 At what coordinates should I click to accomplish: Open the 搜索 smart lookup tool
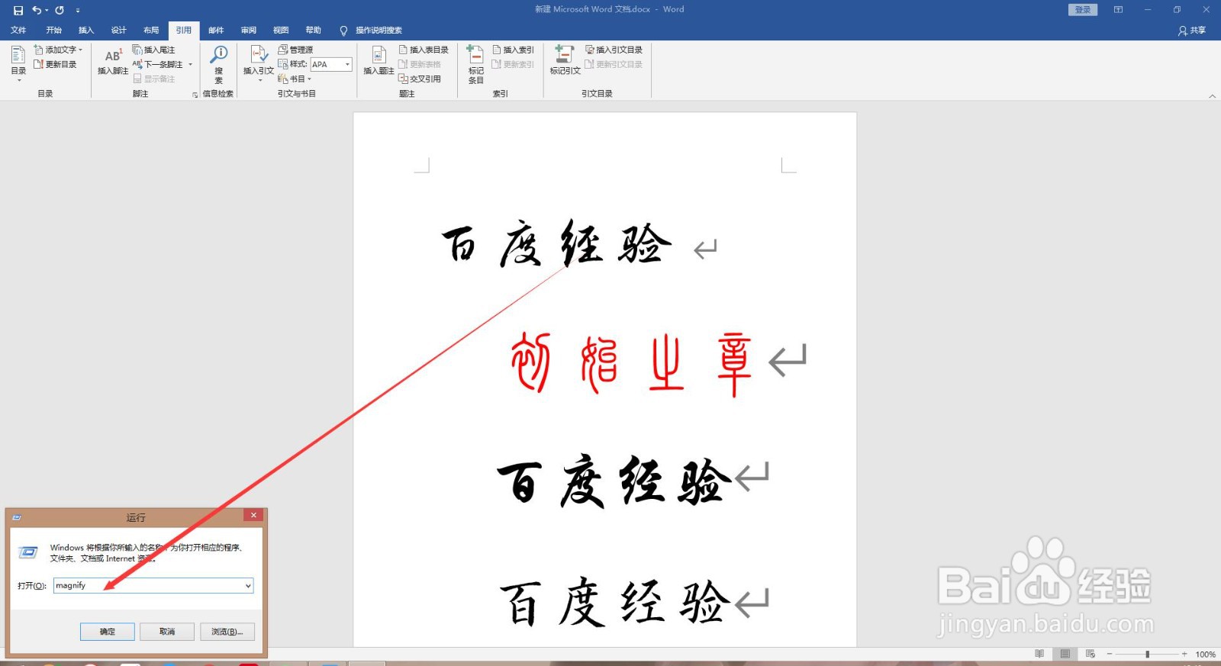(219, 64)
